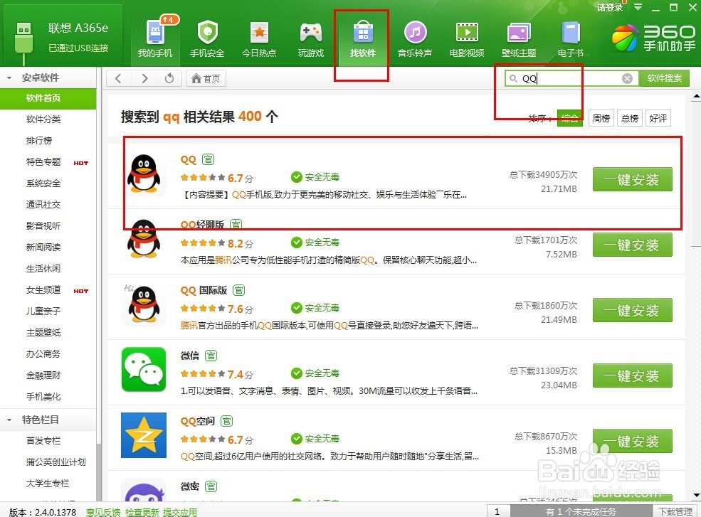
Task: Open 蒲公英创业计划 in sidebar
Action: [x=56, y=462]
